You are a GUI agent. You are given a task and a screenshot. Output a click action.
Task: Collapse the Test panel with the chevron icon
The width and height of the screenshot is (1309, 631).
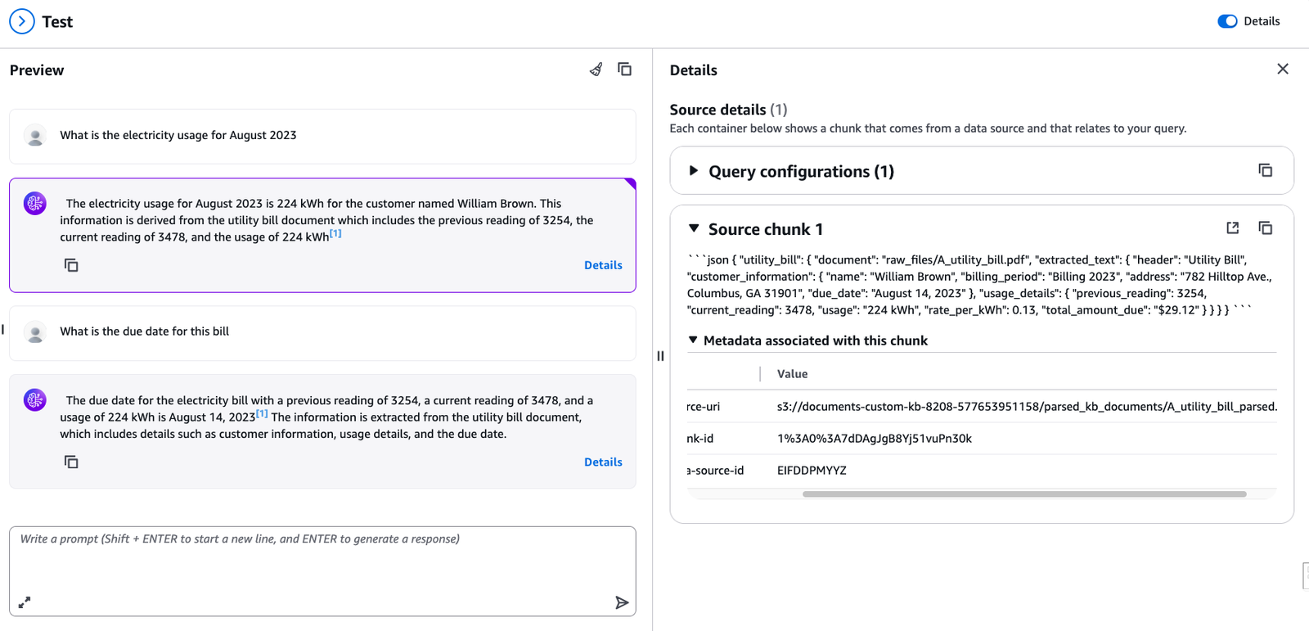pos(22,21)
